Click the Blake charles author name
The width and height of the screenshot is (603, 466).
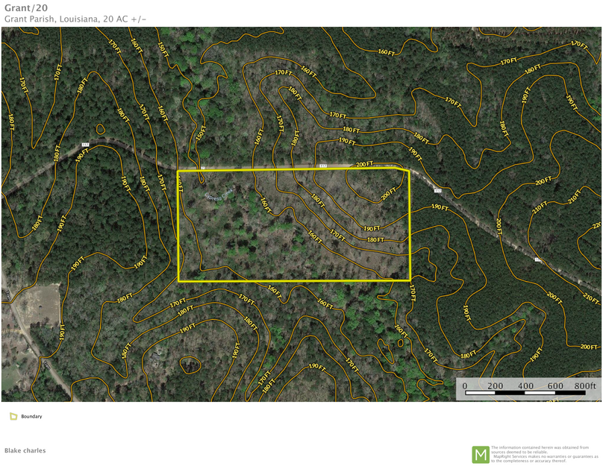coord(25,450)
